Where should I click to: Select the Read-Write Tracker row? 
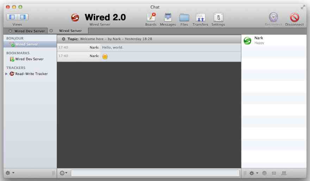30,74
